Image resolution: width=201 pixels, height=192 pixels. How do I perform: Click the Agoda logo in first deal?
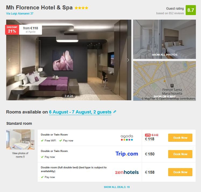coord(127,138)
